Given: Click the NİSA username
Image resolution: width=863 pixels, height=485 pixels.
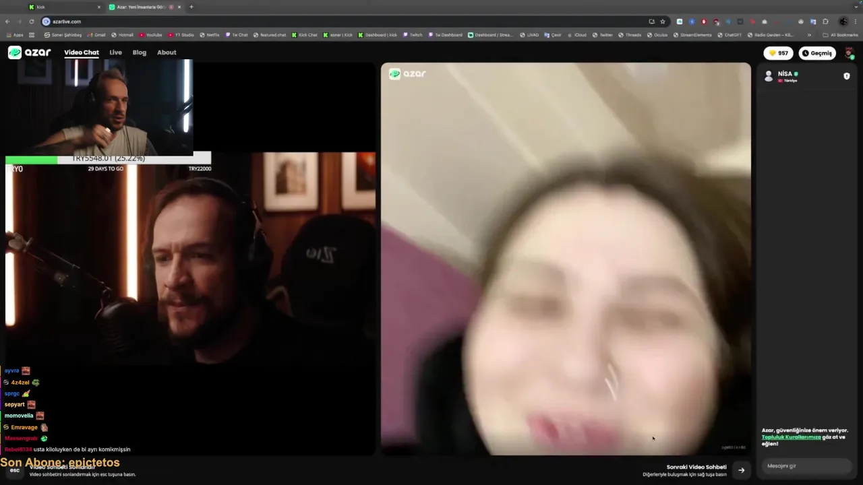Looking at the screenshot, I should [785, 73].
